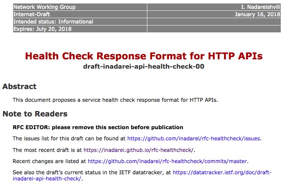Click the 'Internet-Draft' header cell
Screen dimensions: 285x187
coord(80,14)
